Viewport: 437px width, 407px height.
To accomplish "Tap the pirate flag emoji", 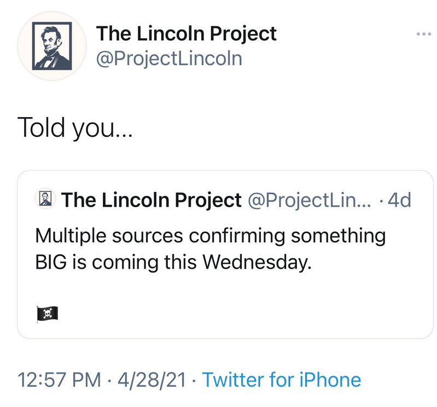I will click(48, 315).
